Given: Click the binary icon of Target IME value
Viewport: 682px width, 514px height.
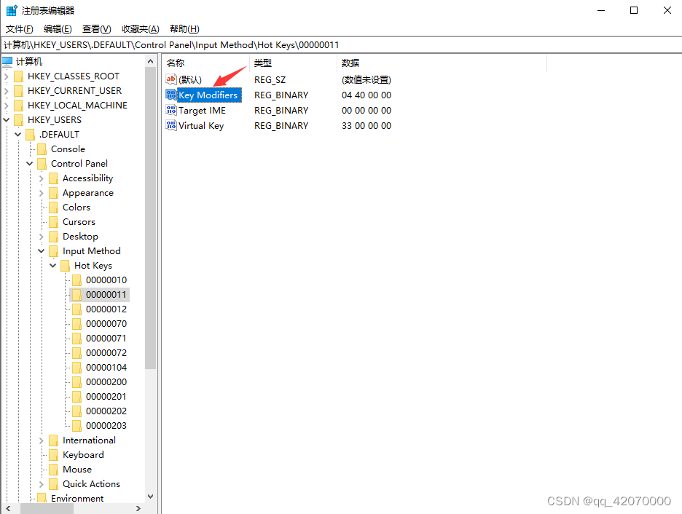Looking at the screenshot, I should (173, 110).
